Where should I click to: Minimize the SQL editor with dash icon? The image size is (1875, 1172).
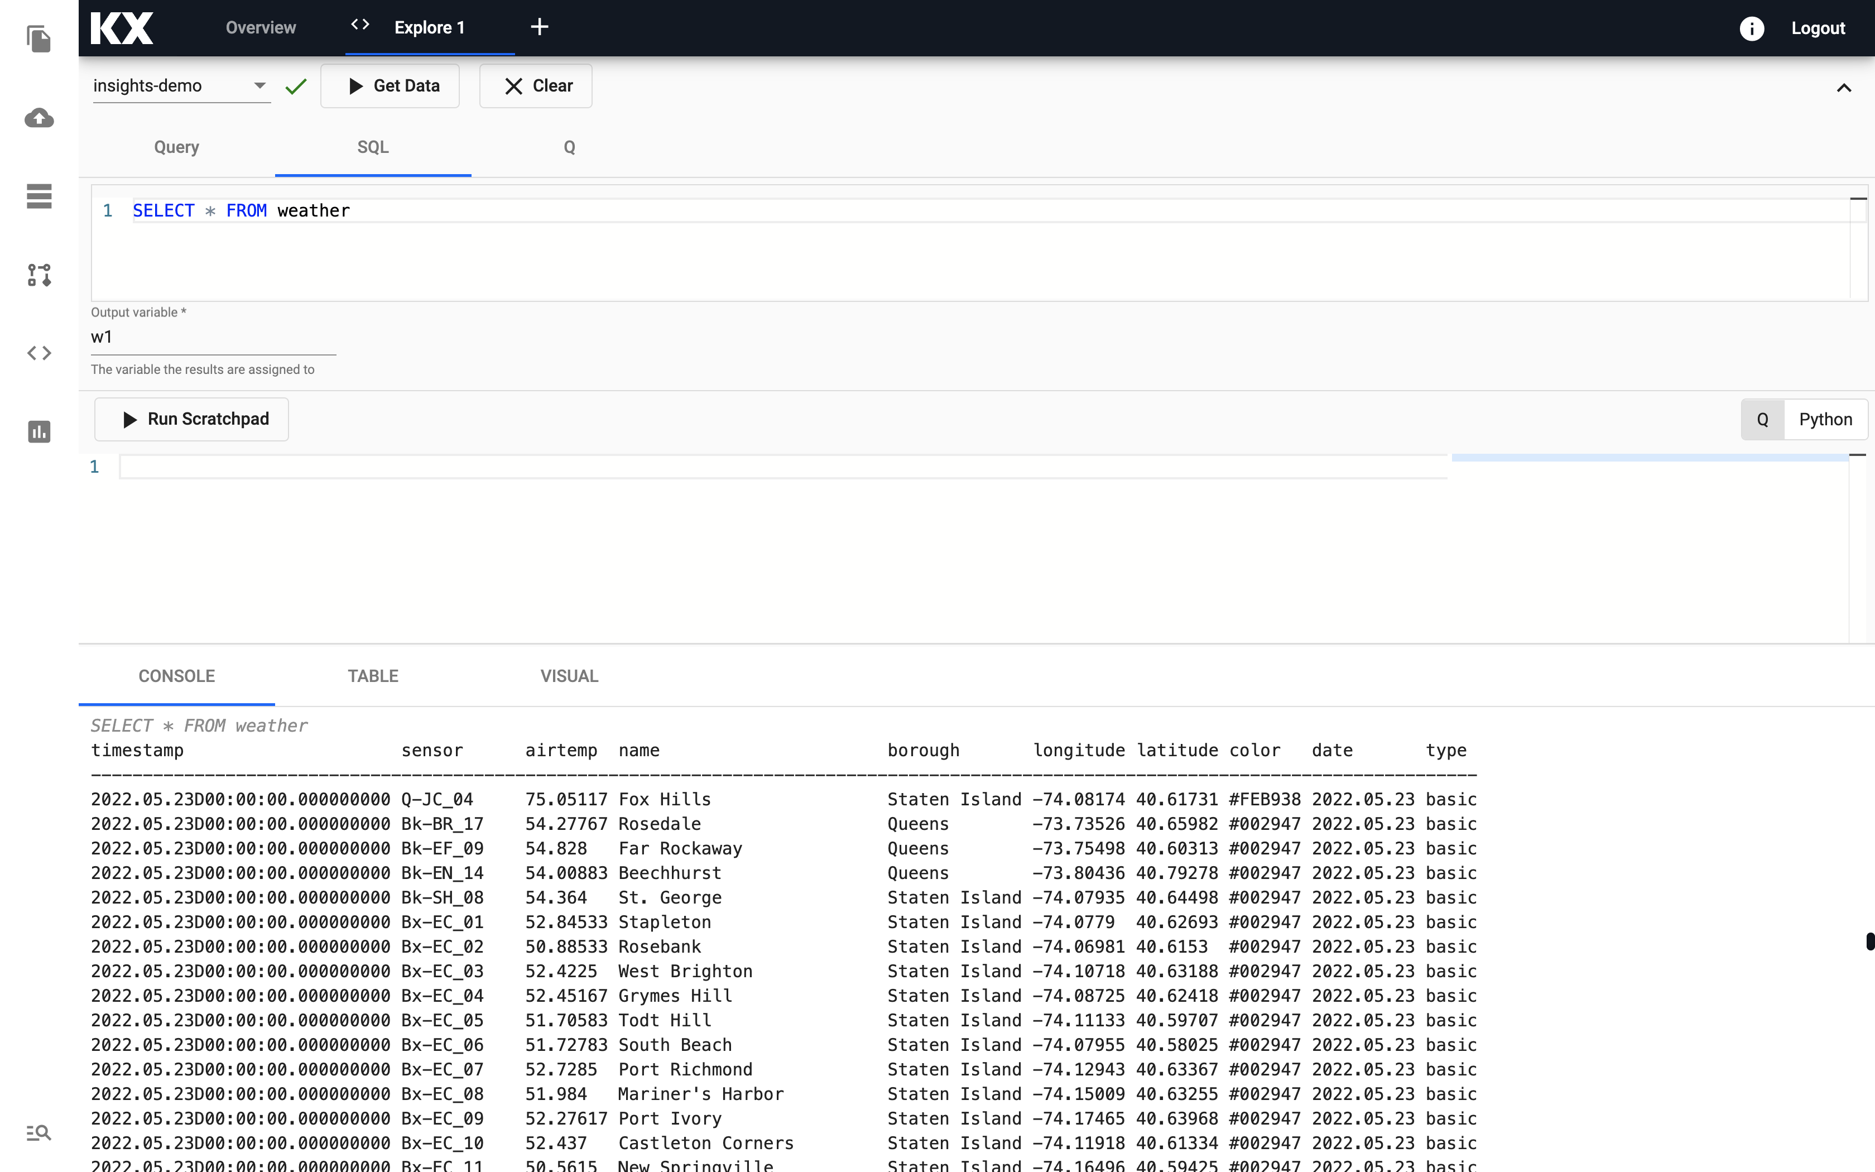[1858, 199]
